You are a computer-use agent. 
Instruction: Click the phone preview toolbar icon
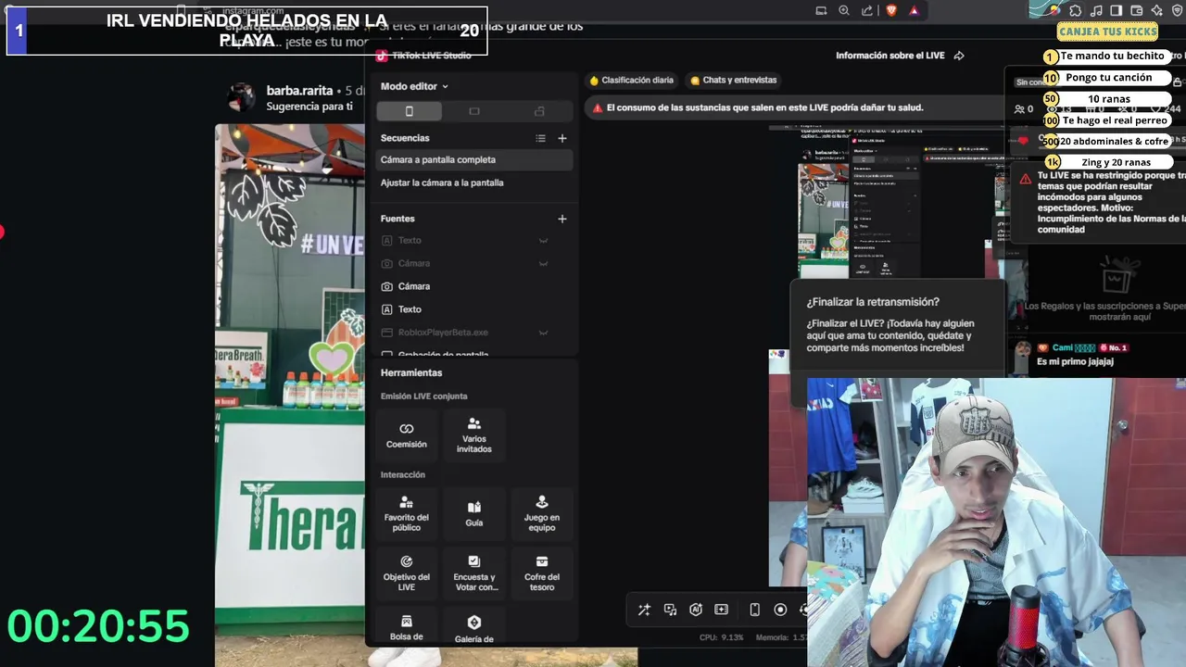point(754,610)
